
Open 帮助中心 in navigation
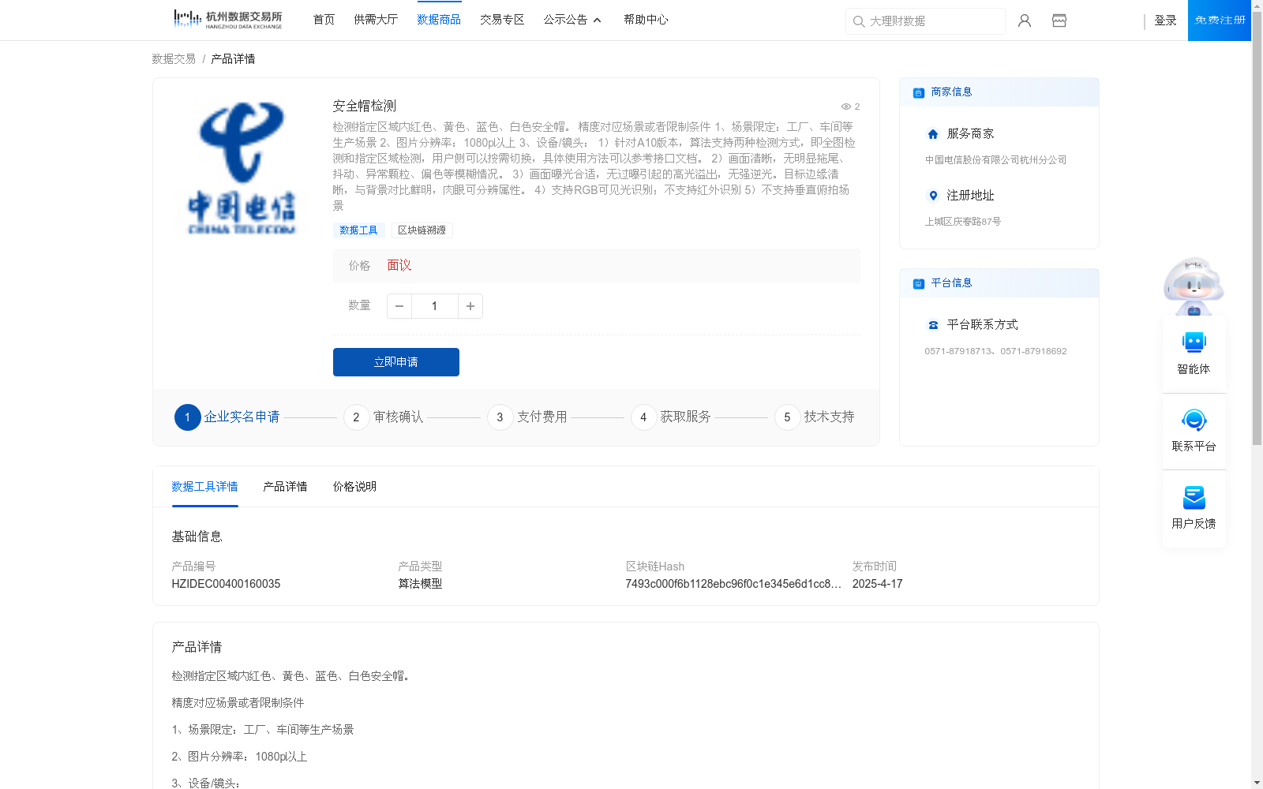tap(646, 20)
